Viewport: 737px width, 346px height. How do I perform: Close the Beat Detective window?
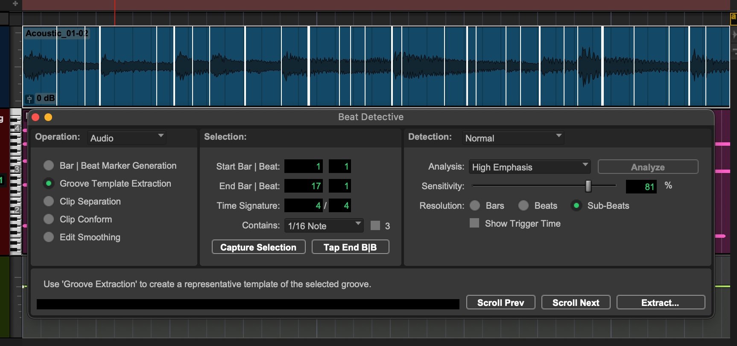pos(36,117)
